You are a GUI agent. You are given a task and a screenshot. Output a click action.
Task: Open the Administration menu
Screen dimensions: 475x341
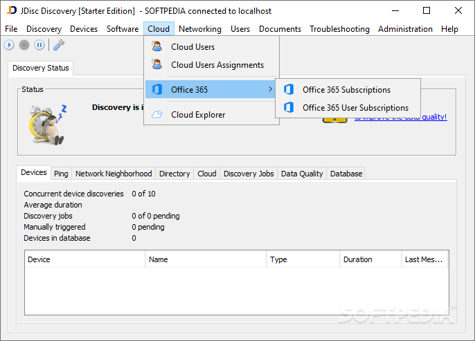(405, 29)
